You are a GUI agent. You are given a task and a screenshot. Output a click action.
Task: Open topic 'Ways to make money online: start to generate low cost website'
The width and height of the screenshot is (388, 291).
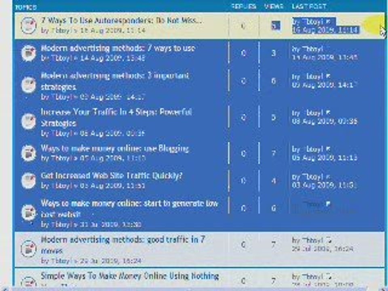tap(129, 209)
